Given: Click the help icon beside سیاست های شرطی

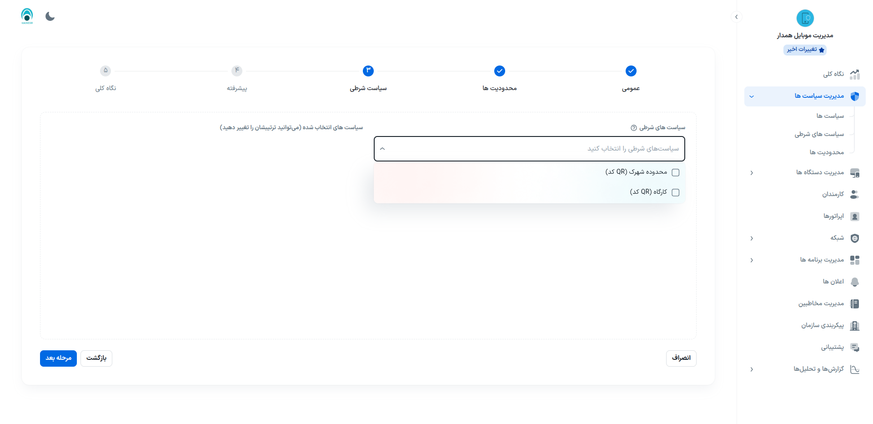Looking at the screenshot, I should tap(633, 128).
